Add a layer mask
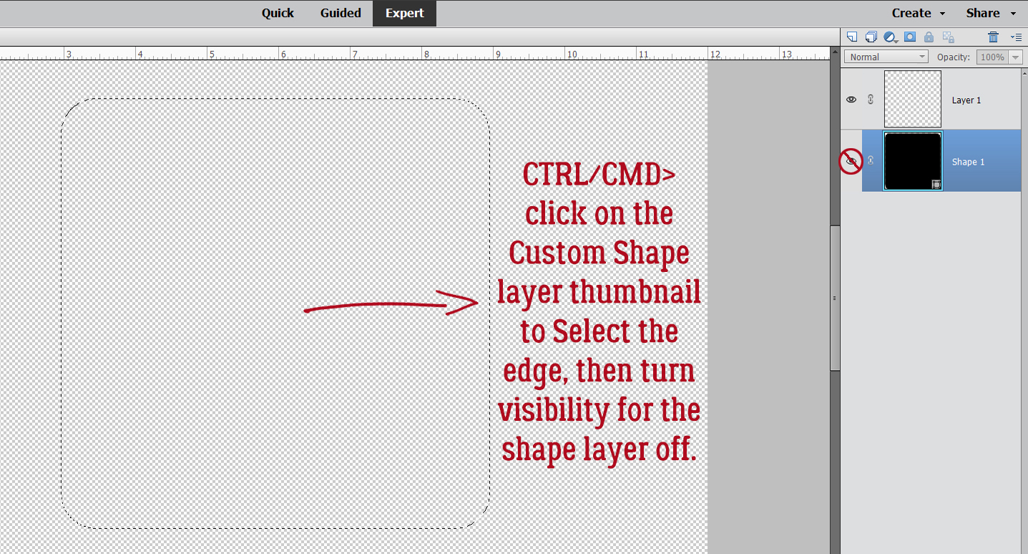The height and width of the screenshot is (554, 1028). point(910,37)
